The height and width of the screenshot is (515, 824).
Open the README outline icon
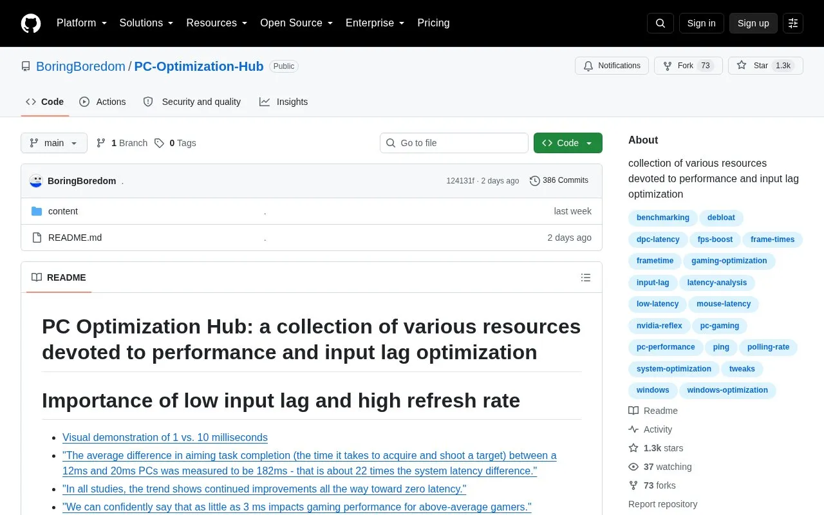[586, 277]
